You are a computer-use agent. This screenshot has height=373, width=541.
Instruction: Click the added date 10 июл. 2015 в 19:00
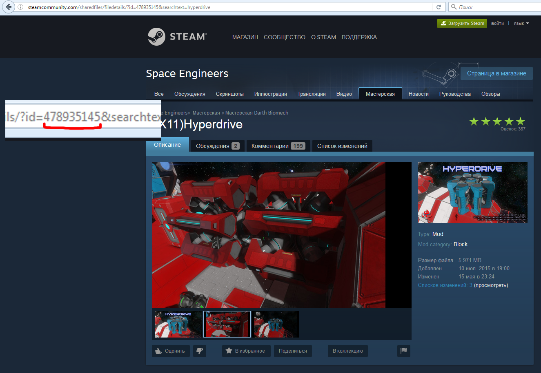(484, 268)
